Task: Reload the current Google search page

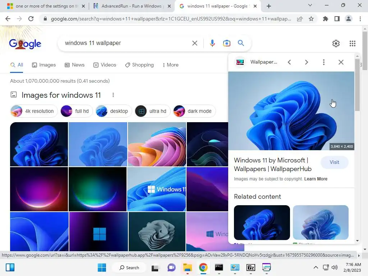Action: pyautogui.click(x=31, y=19)
